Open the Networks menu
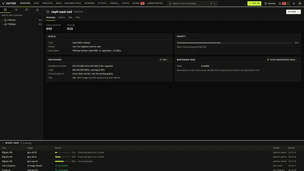Image resolution: width=304 pixels, height=171 pixels. (90, 3)
